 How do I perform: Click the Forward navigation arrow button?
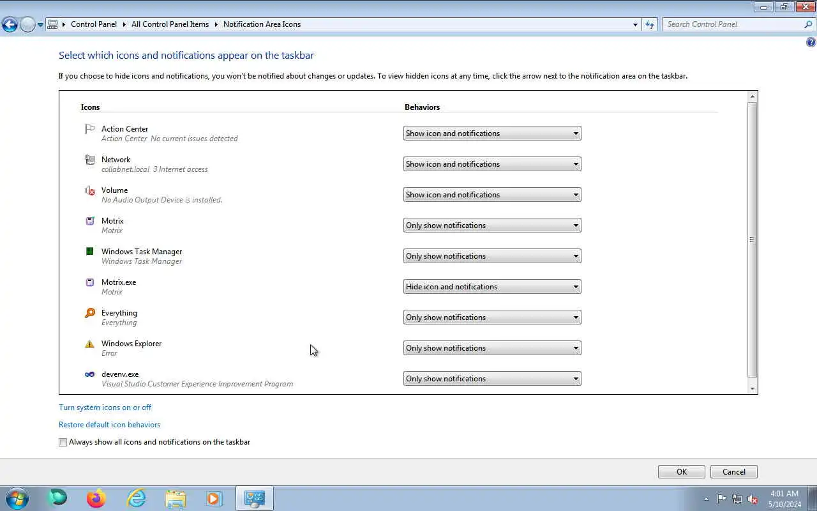pyautogui.click(x=27, y=24)
